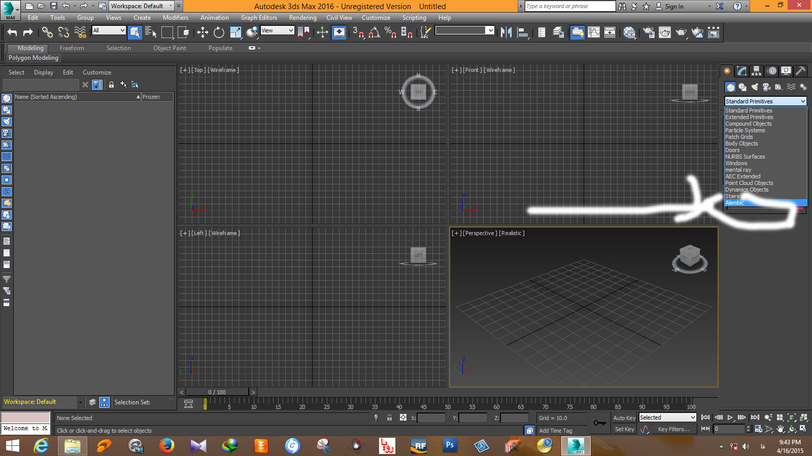
Task: Open the Workspace Default dropdown in title bar
Action: click(142, 6)
